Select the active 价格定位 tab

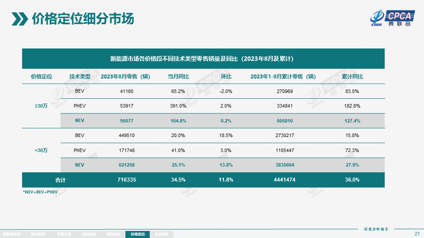(138, 234)
